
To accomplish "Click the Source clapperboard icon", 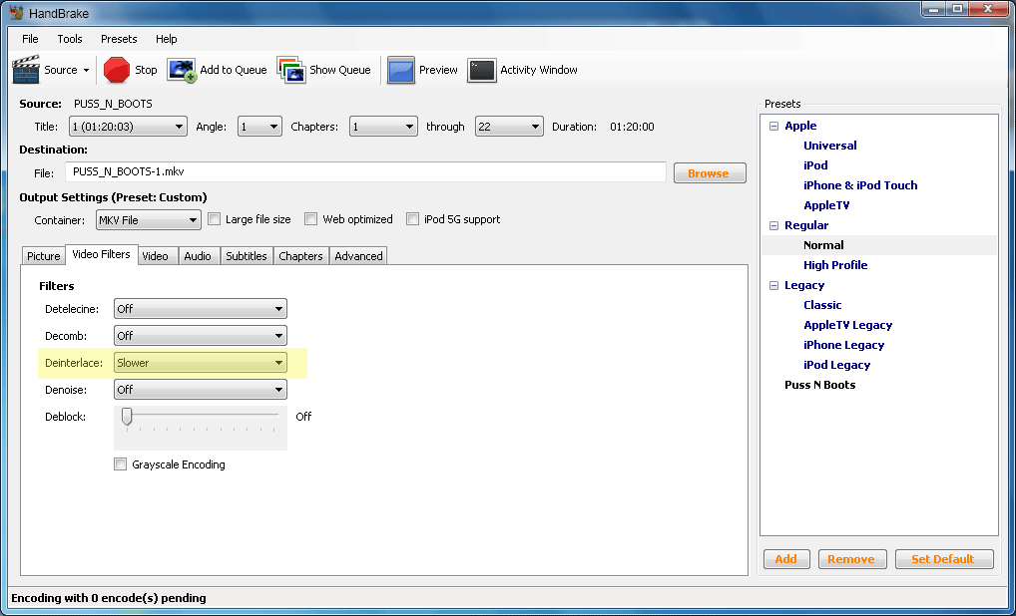I will [x=26, y=70].
